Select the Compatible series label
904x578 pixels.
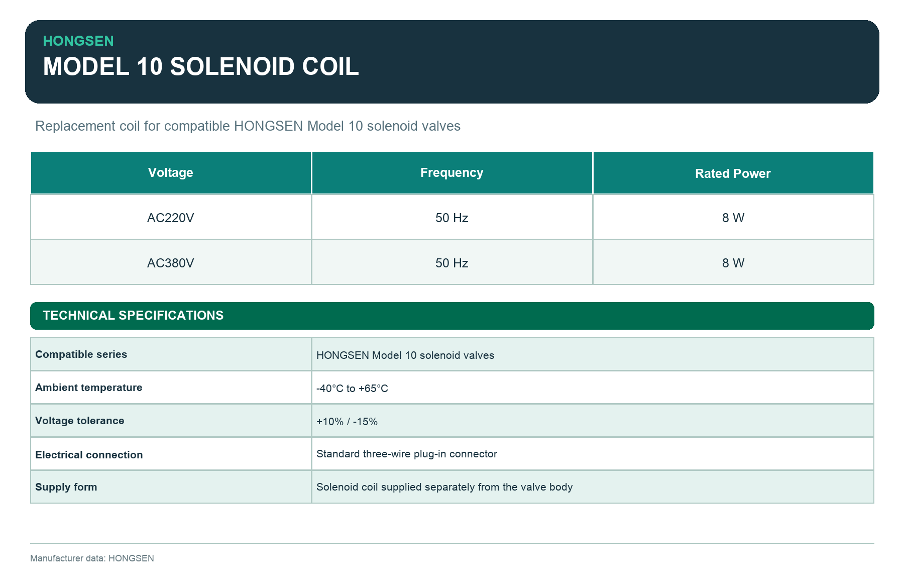coord(81,354)
